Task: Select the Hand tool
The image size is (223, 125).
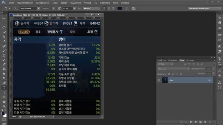Action: pos(4,102)
